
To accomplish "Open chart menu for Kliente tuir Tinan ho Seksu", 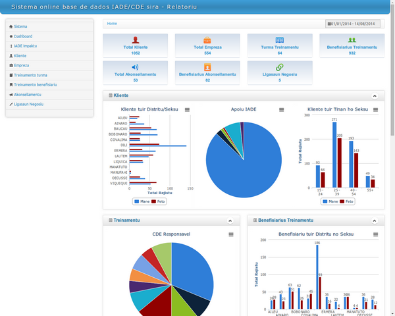I will [375, 110].
